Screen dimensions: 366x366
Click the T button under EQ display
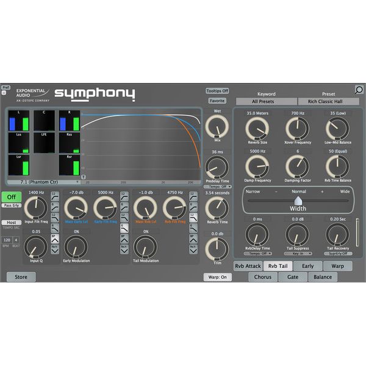coord(84,177)
